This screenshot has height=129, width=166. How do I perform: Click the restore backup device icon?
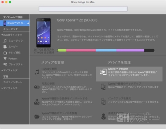(103, 102)
